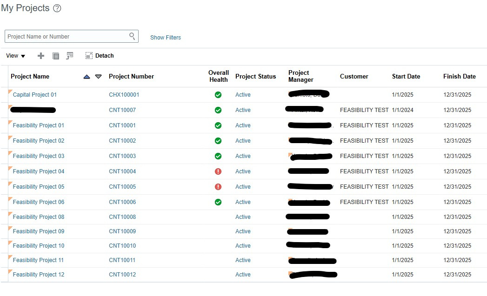The image size is (487, 296).
Task: Click project number CNT10009
Action: 122,231
